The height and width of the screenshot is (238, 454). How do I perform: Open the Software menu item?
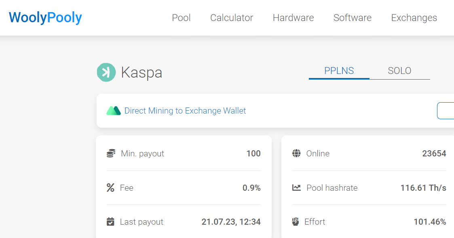352,18
